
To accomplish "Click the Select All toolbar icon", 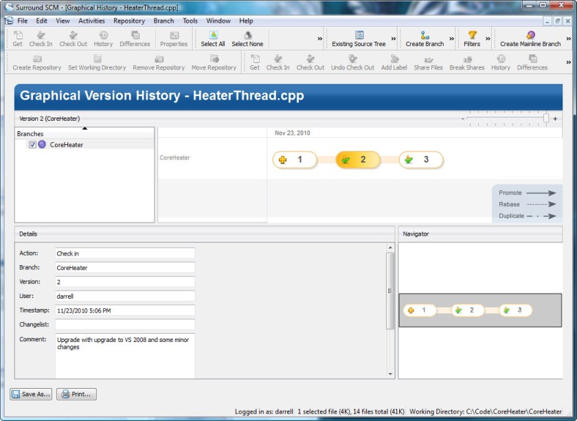I will point(213,35).
